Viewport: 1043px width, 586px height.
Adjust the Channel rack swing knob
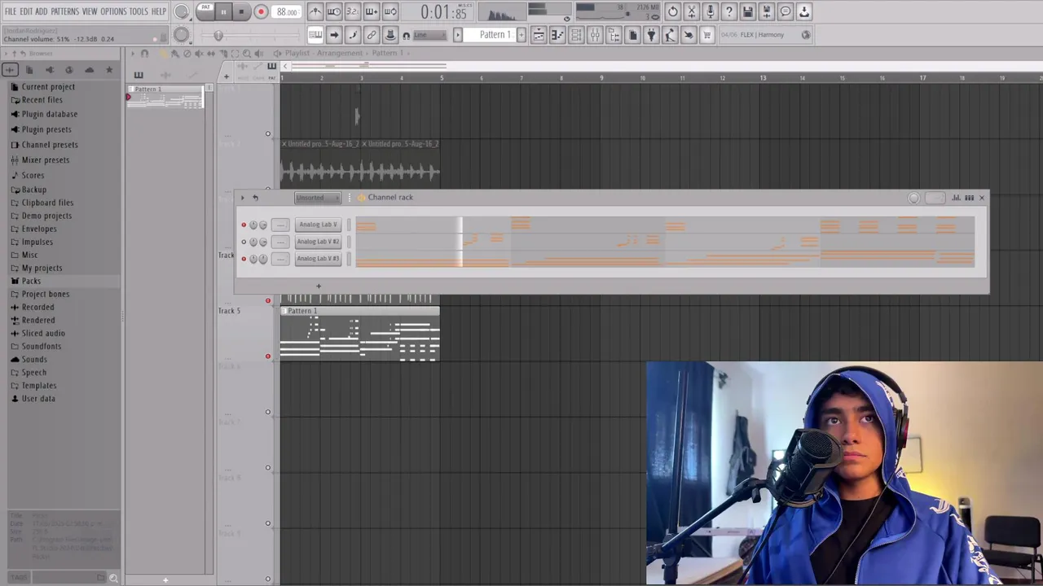tap(913, 198)
